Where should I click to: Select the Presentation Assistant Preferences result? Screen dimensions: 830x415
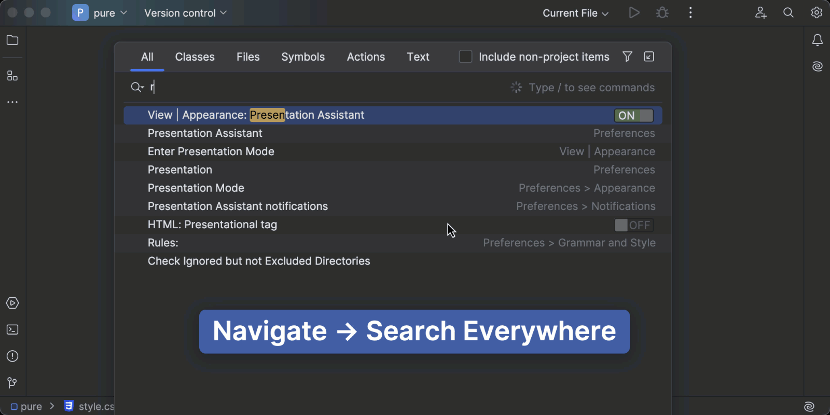393,133
